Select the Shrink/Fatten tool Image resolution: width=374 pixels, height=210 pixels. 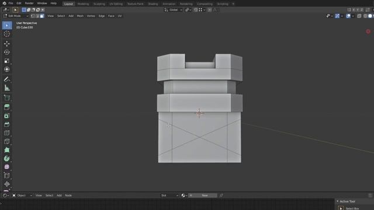pos(7,184)
